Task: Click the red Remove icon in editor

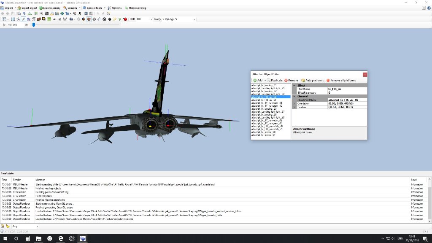Action: click(286, 80)
